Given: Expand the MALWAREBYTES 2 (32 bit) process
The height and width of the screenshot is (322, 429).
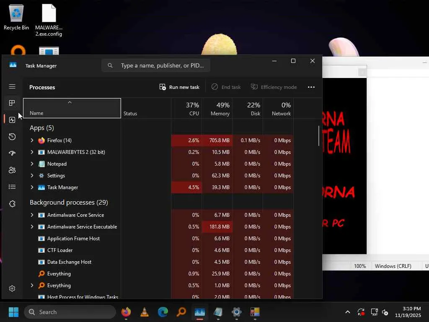Looking at the screenshot, I should coord(32,152).
